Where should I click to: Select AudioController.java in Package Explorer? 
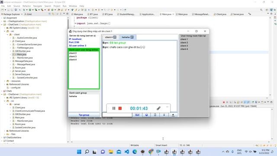tap(27, 38)
